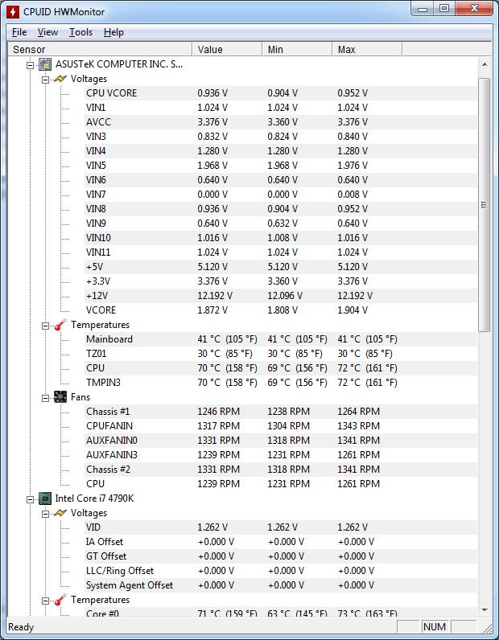Open the Tools menu

pyautogui.click(x=81, y=32)
